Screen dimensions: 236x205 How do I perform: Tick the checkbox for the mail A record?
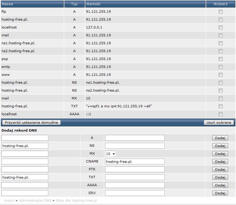tap(221, 35)
